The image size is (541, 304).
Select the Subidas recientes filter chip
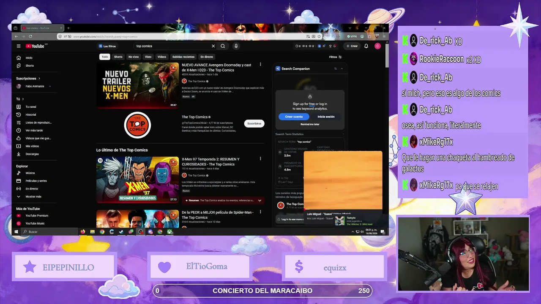(x=183, y=57)
